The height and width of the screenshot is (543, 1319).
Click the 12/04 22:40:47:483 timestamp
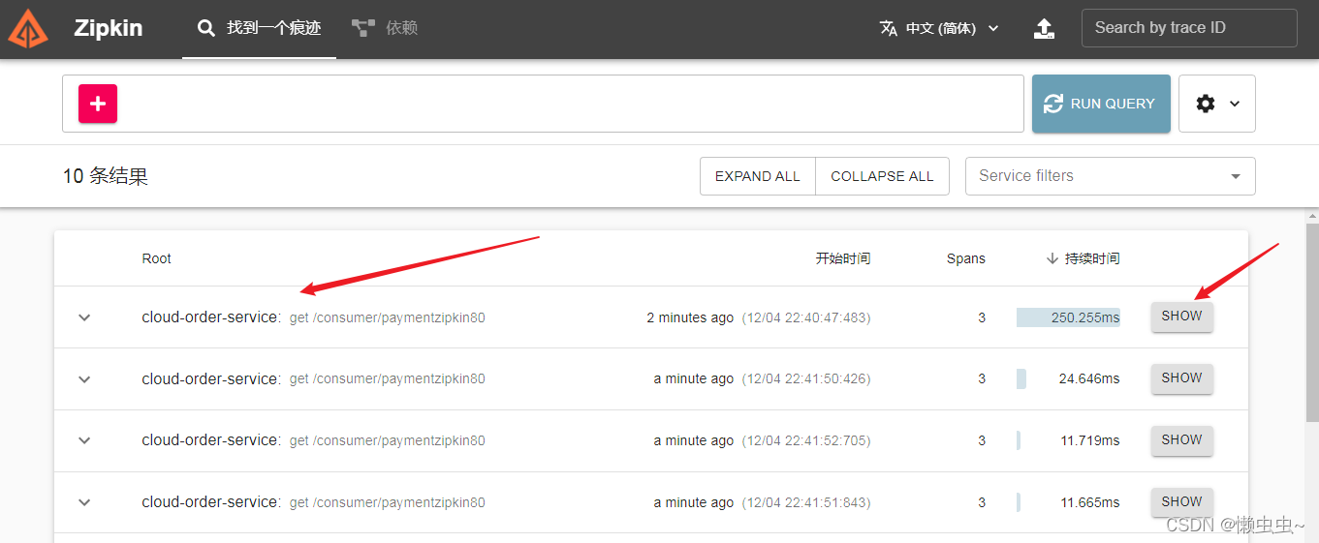click(806, 317)
